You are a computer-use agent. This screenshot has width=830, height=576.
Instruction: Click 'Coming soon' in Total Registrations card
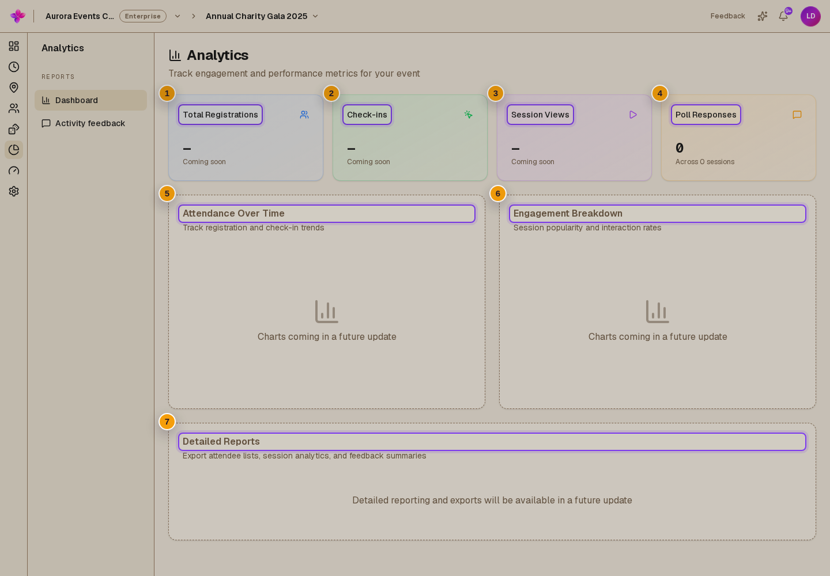tap(204, 162)
